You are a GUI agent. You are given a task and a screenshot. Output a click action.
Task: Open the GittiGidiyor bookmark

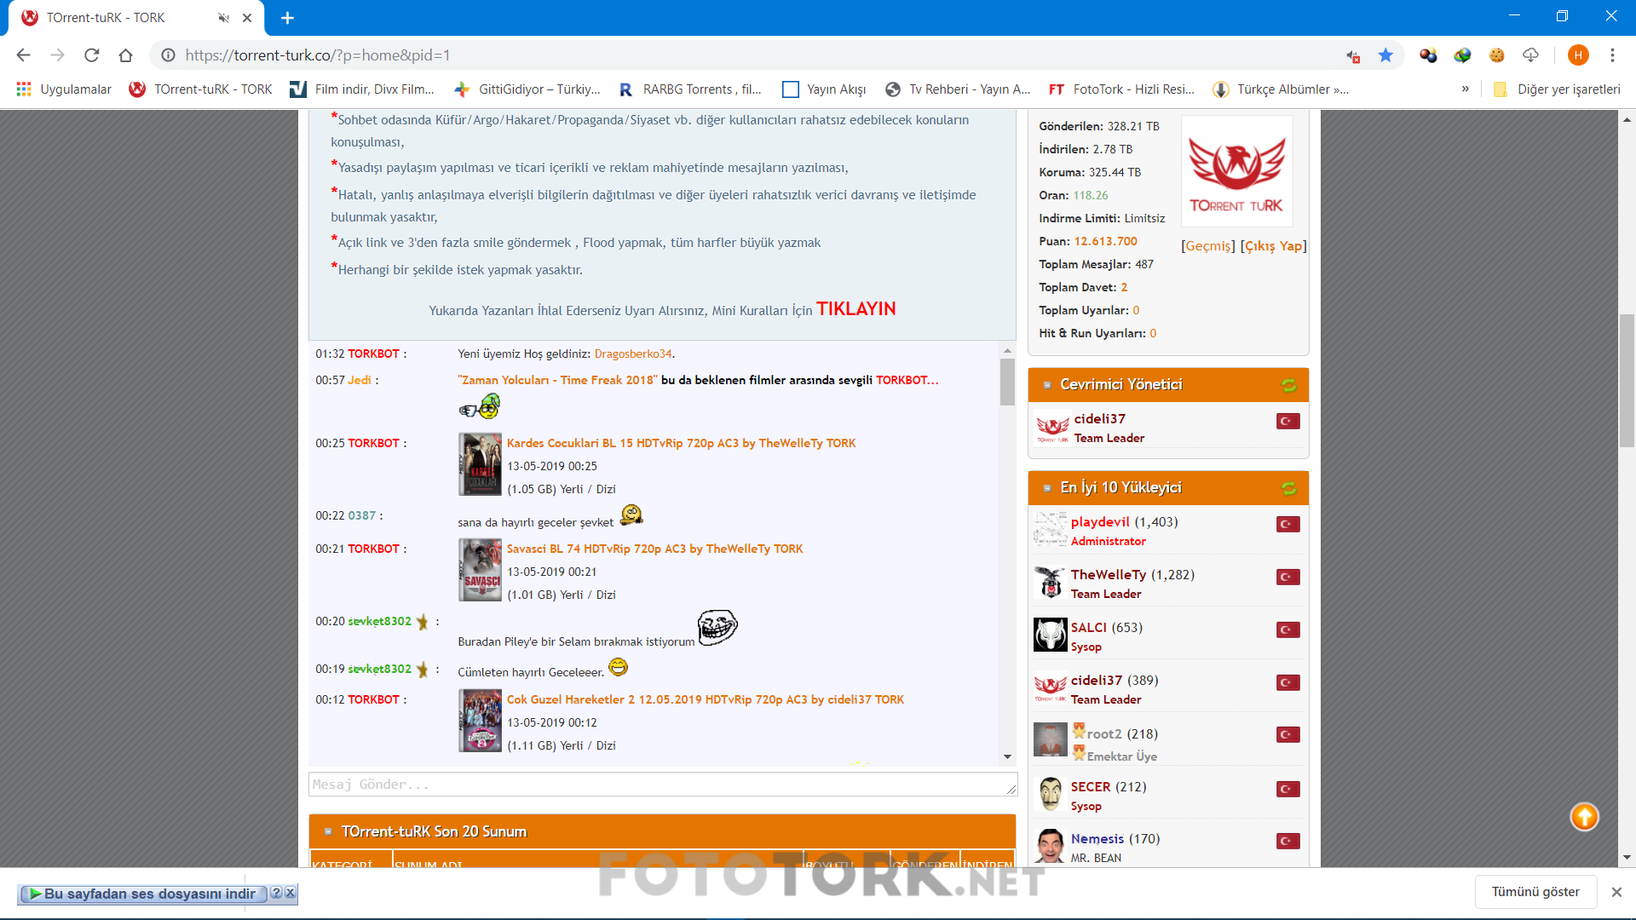[527, 89]
